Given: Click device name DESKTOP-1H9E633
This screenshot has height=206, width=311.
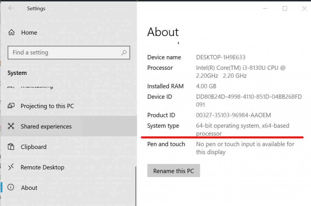Looking at the screenshot, I should pos(221,57).
